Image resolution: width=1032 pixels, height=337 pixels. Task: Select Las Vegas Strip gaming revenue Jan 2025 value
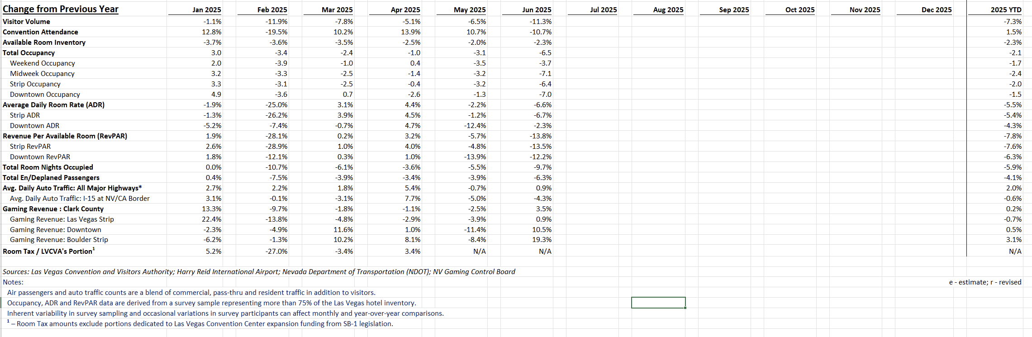[x=212, y=219]
